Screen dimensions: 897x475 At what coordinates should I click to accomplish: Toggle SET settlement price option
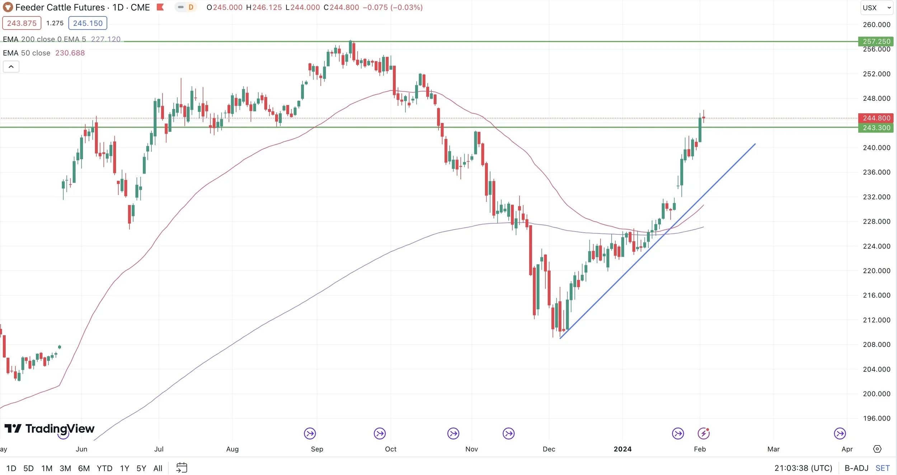[882, 468]
